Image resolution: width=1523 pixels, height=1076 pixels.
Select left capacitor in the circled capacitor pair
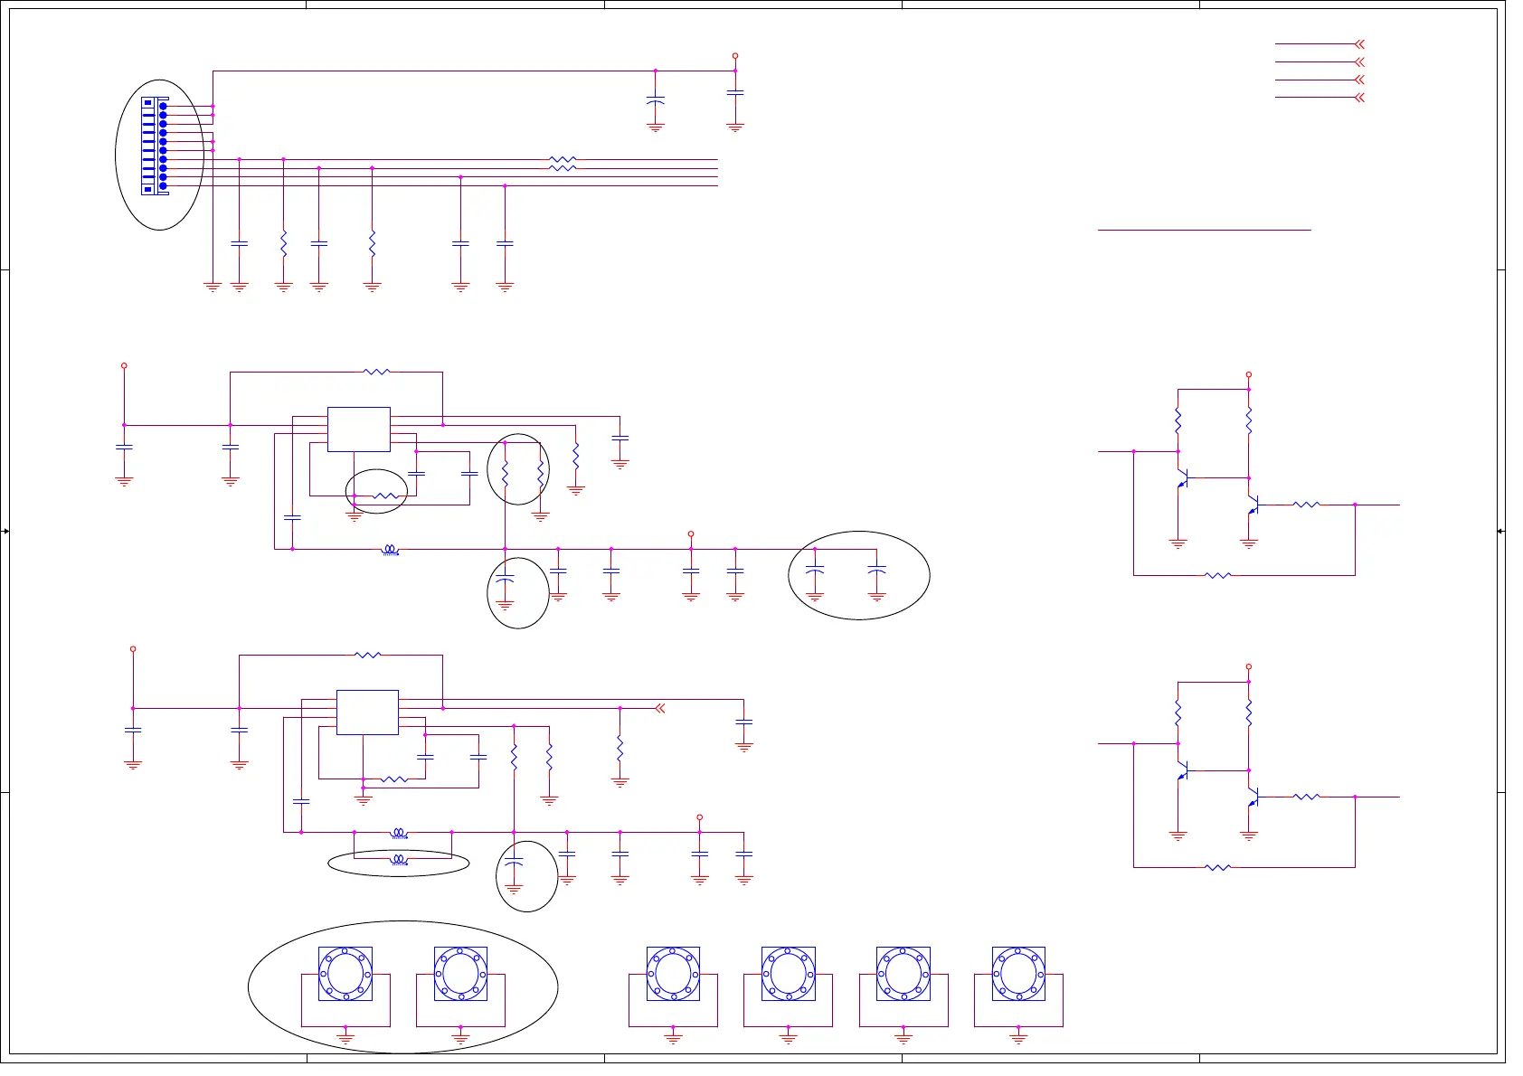click(x=815, y=571)
